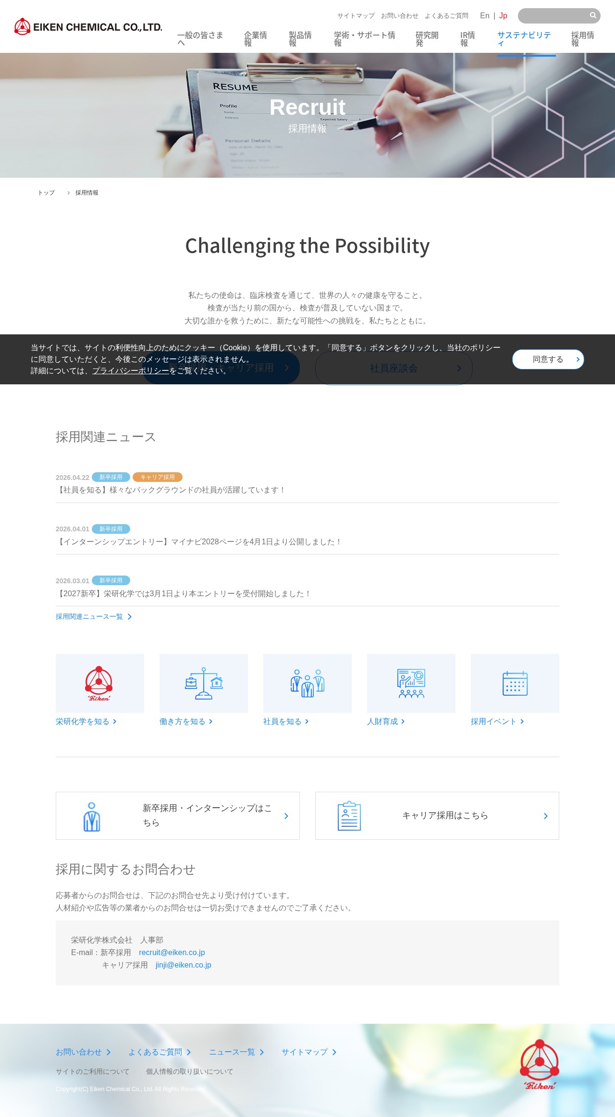Open header サイトマップ link
Viewport: 615px width, 1117px height.
point(356,16)
